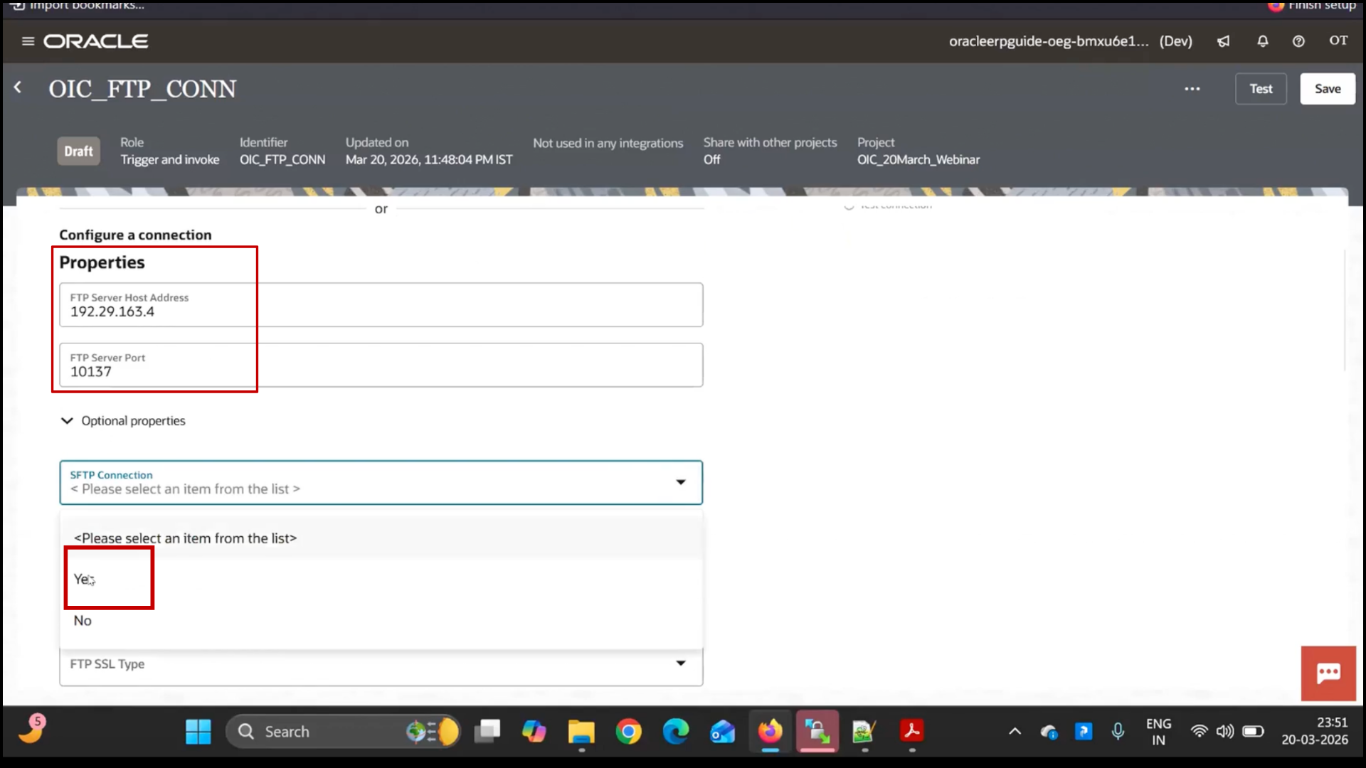This screenshot has height=768, width=1366.
Task: Open the SFTP Connection dropdown
Action: tap(381, 482)
